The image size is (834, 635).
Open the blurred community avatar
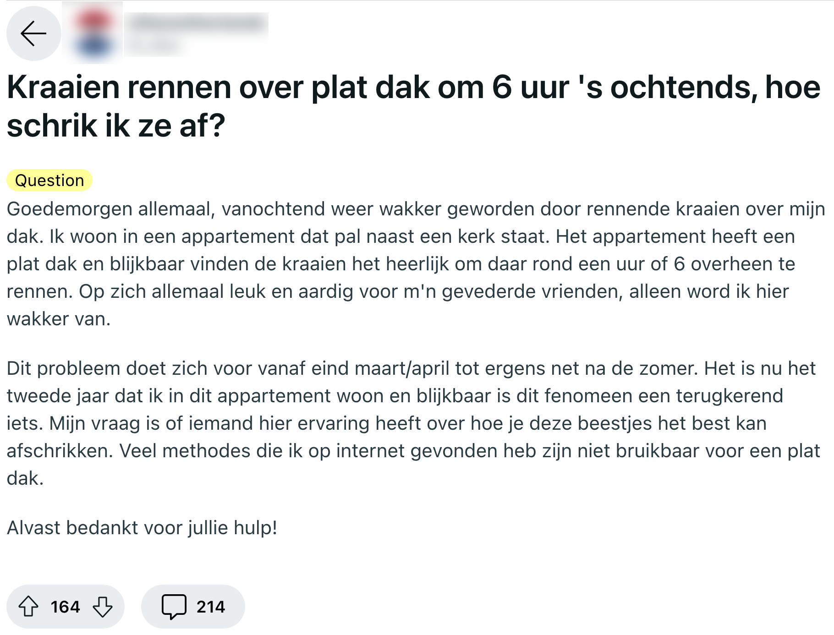93,33
